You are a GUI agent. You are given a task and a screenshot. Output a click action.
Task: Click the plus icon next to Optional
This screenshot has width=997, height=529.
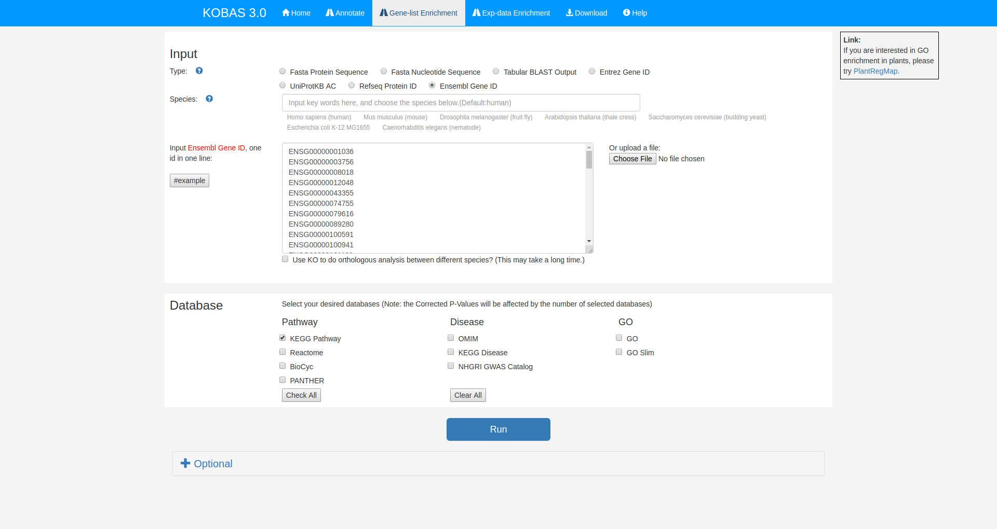pyautogui.click(x=185, y=463)
